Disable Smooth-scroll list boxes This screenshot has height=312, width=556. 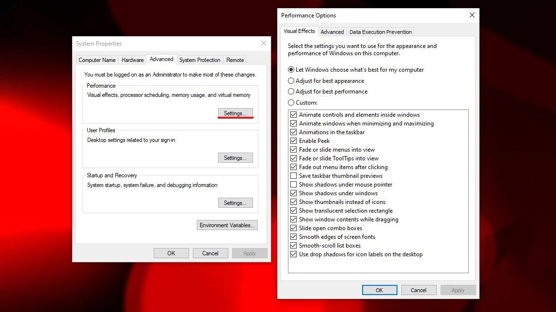(x=294, y=245)
